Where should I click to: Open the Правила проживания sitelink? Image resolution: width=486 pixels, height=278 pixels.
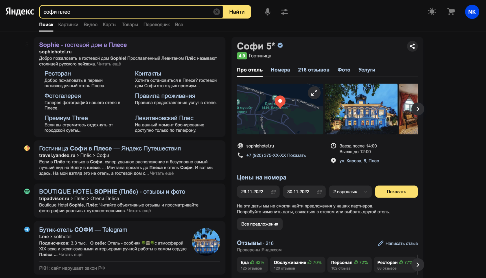click(165, 96)
